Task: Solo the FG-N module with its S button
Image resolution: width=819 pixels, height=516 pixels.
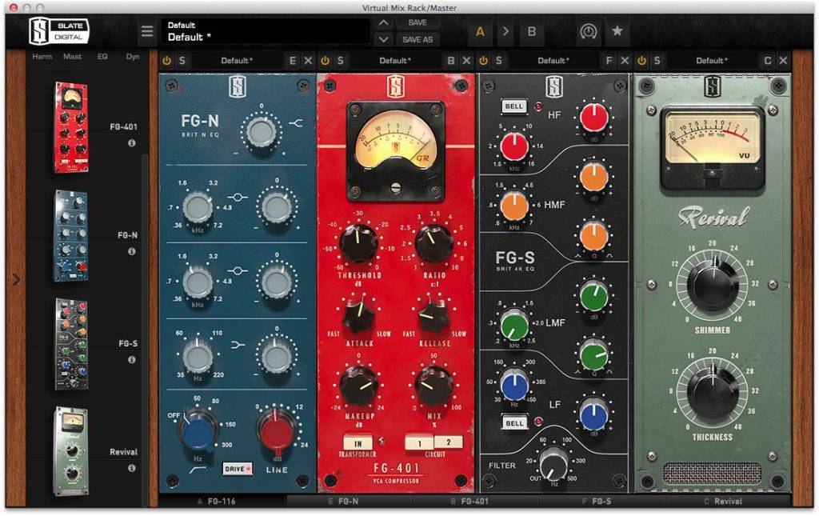Action: [x=182, y=61]
